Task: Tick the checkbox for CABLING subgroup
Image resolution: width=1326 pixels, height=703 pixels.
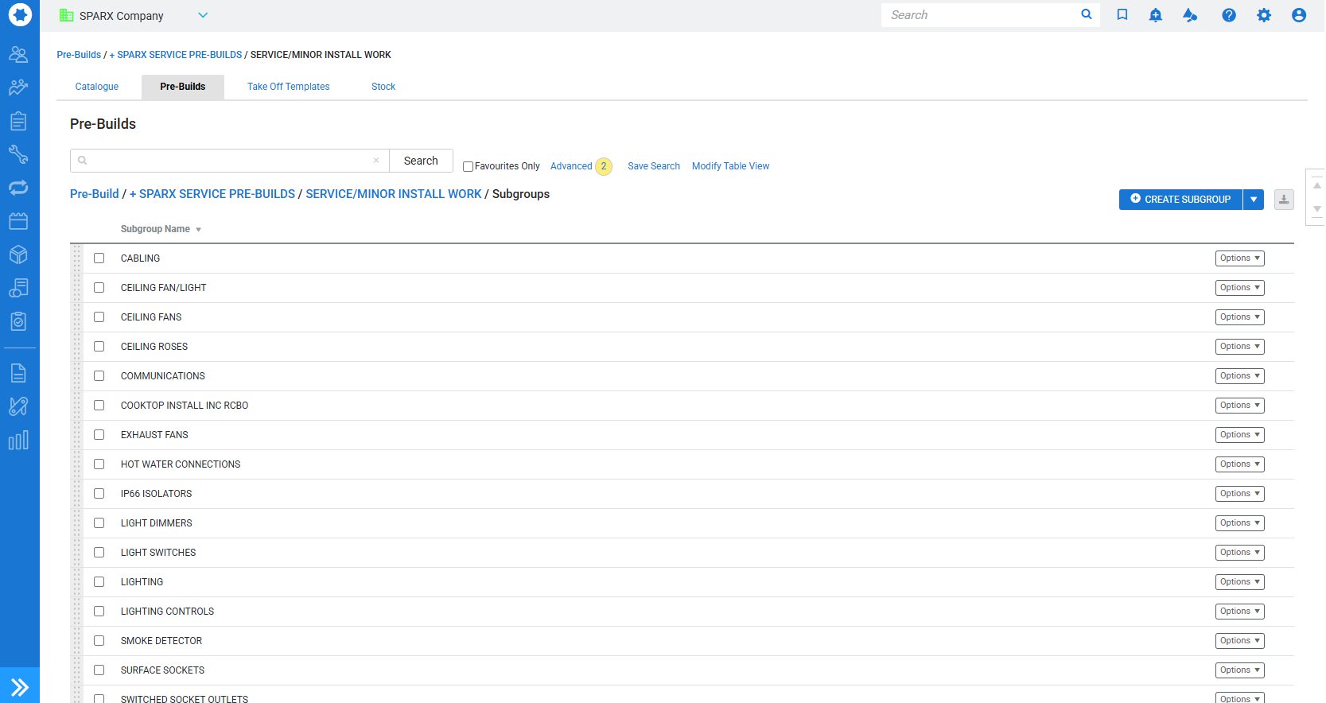Action: click(99, 258)
